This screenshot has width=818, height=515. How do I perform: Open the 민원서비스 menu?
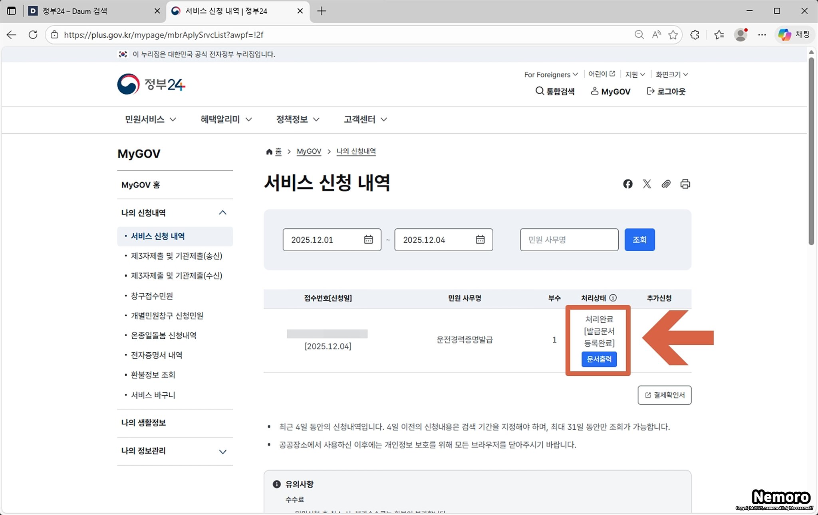click(x=150, y=119)
